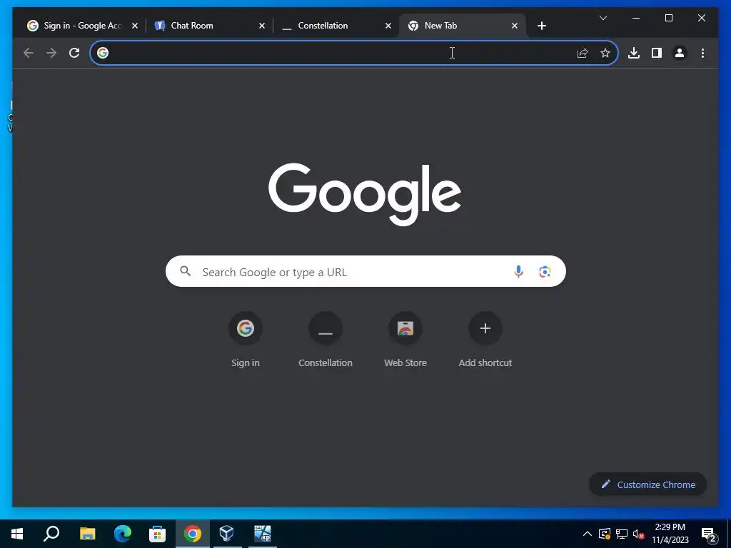731x548 pixels.
Task: Go forward using the forward arrow
Action: pos(51,53)
